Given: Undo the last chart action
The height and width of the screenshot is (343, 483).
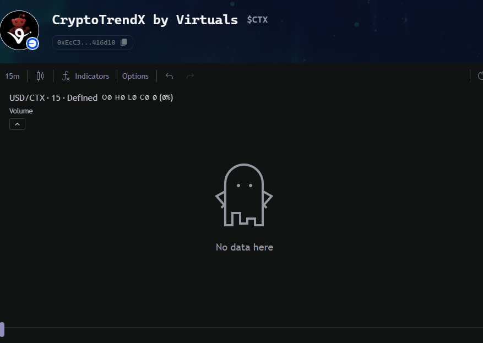Looking at the screenshot, I should click(x=169, y=76).
